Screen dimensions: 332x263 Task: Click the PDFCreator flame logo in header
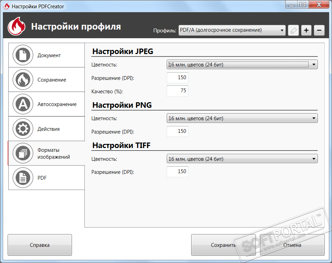(x=17, y=26)
